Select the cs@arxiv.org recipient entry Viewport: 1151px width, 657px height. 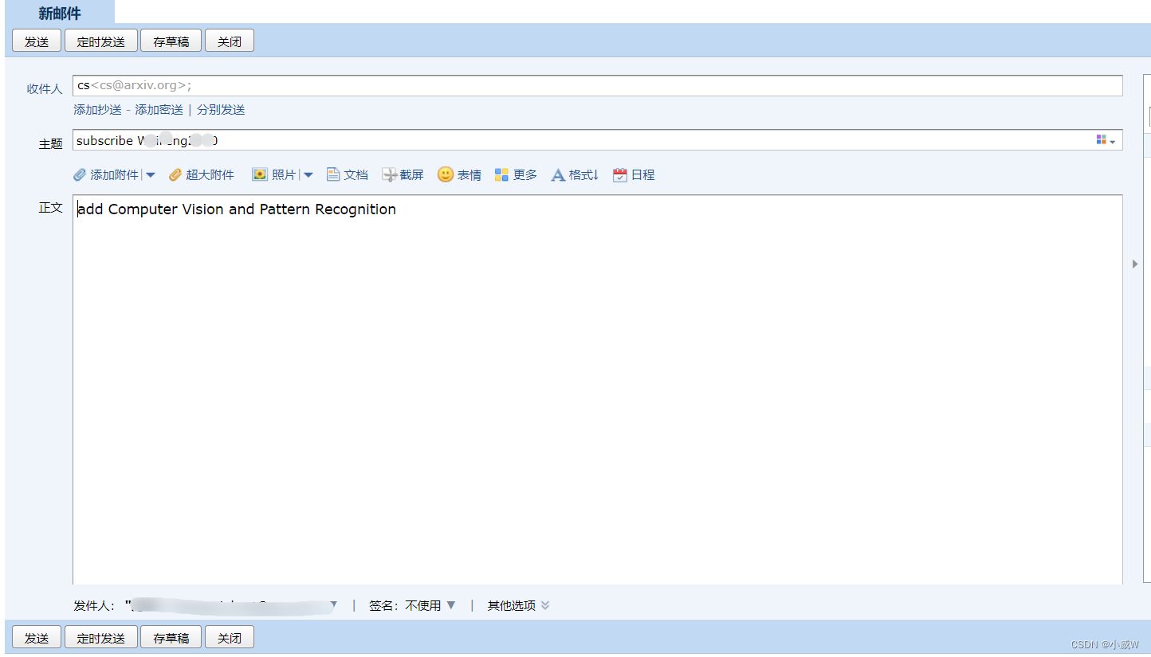(x=134, y=85)
